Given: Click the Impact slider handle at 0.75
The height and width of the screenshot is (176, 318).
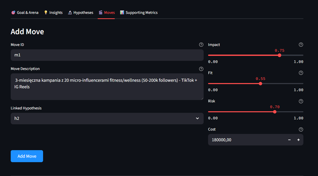Looking at the screenshot, I should click(x=279, y=55).
